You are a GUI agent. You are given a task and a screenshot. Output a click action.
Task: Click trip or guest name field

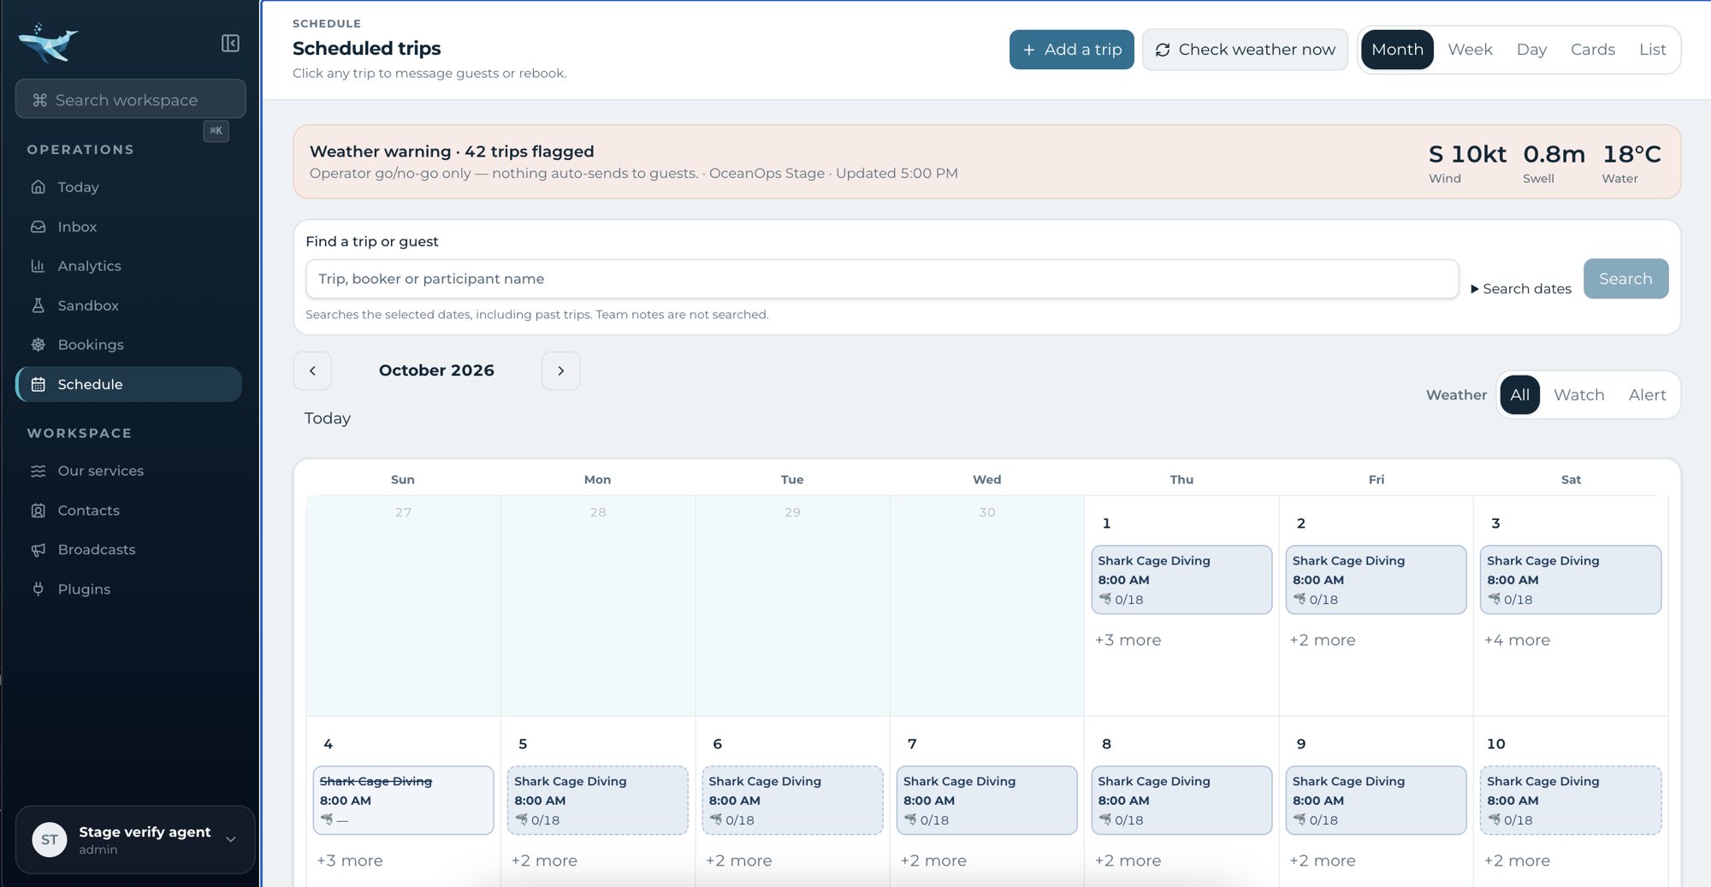point(882,279)
